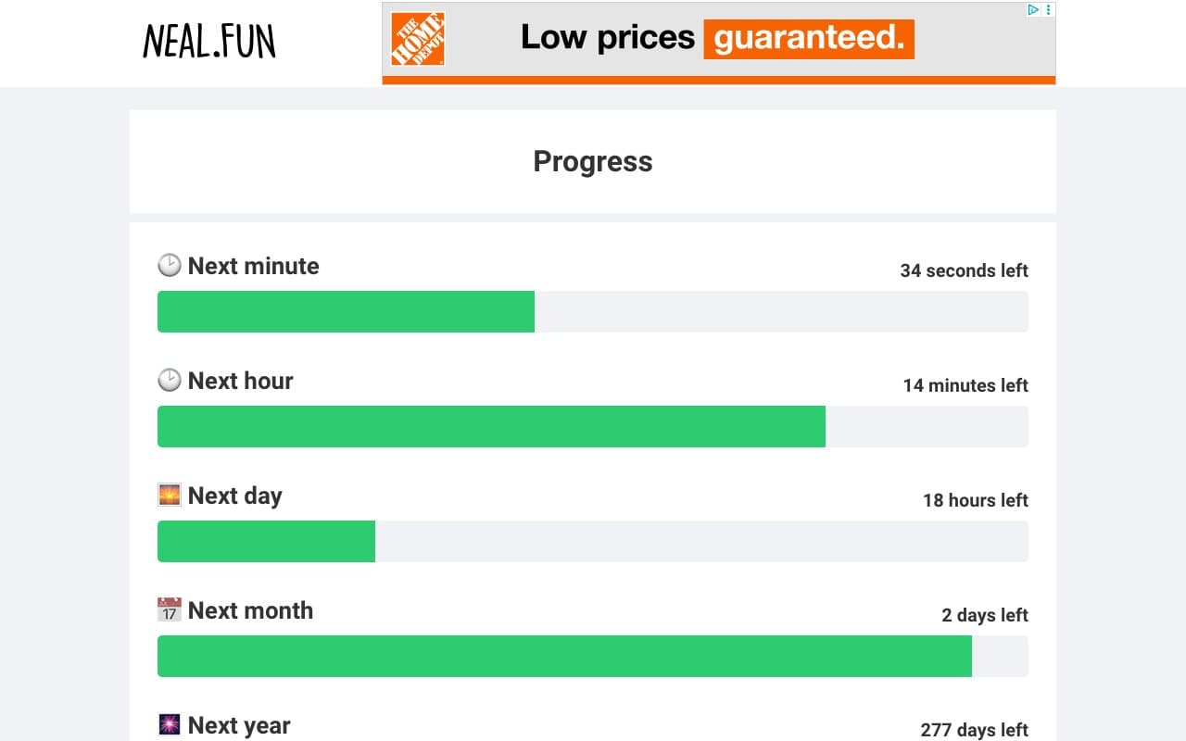
Task: Click the orange "guaranteed." ad text
Action: (808, 38)
